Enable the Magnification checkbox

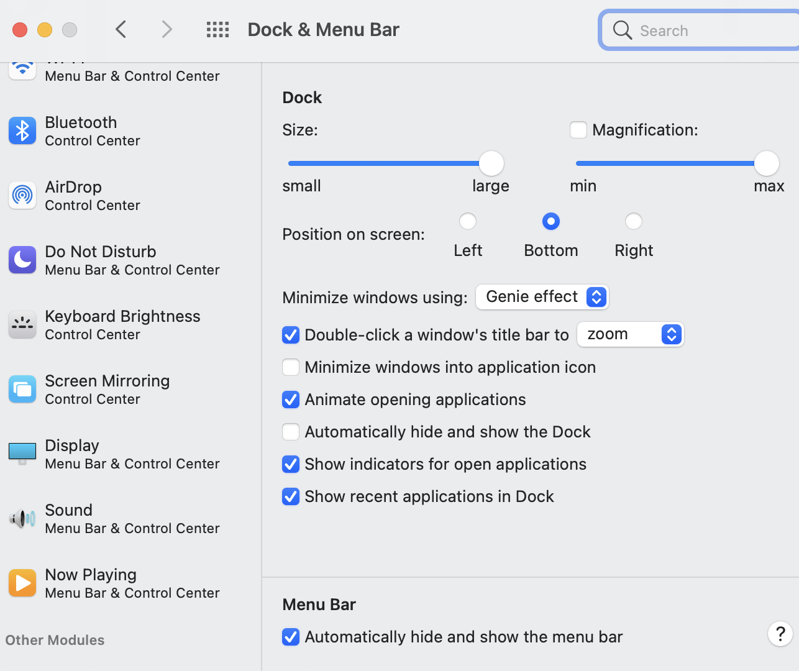click(578, 130)
